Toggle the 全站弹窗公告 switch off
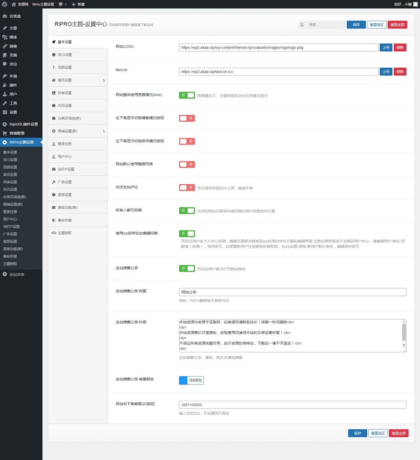The image size is (420, 460). [187, 269]
